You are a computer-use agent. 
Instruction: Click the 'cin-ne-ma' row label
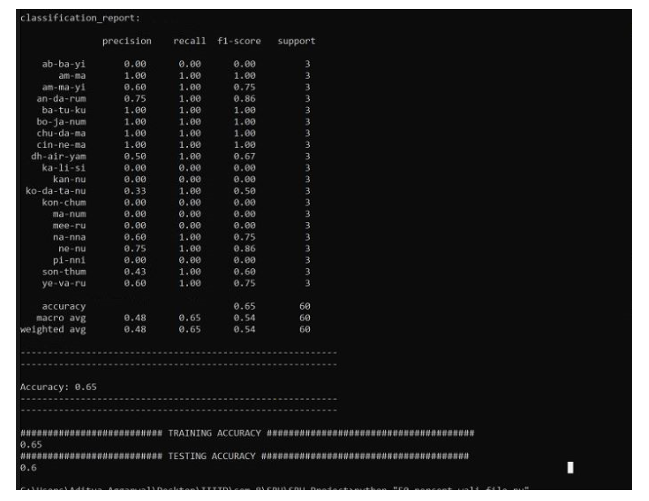tap(61, 145)
